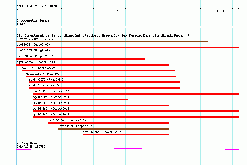The width and height of the screenshot is (247, 165).
Task: Select the red esv34098 loss bar
Action: 128,47
